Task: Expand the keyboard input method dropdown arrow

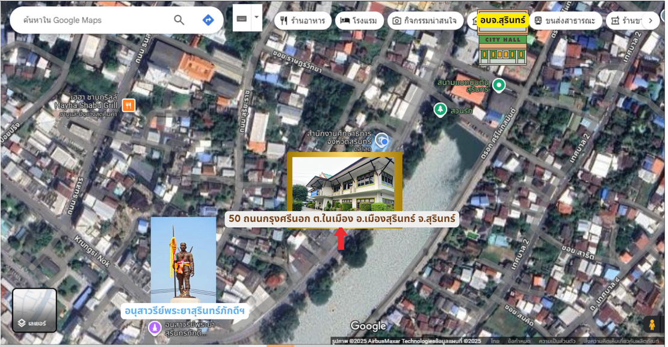Action: [x=256, y=17]
